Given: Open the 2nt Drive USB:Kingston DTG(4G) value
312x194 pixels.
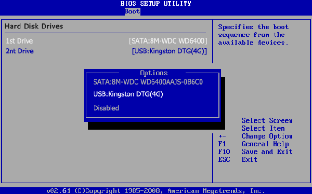Looking at the screenshot, I should [170, 51].
